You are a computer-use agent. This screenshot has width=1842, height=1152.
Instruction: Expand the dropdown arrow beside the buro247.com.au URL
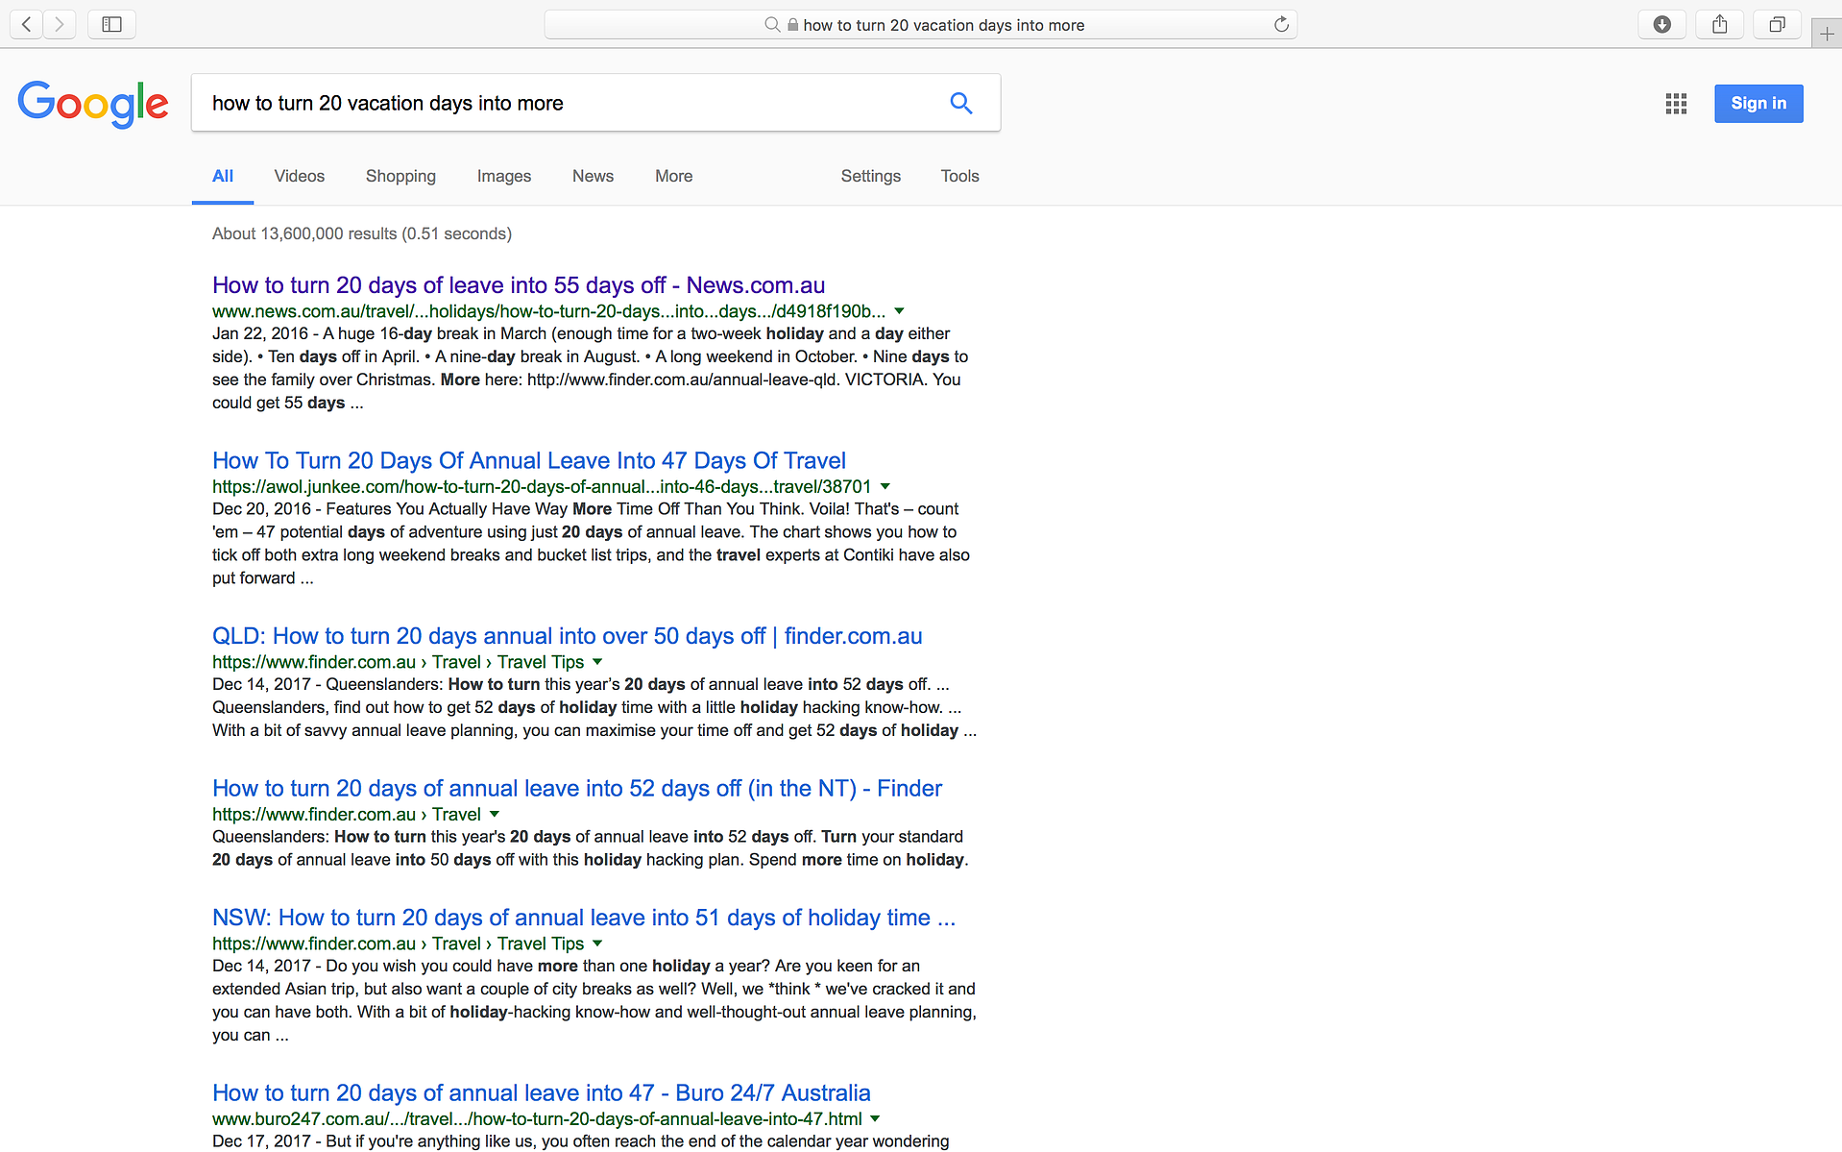(x=875, y=1119)
